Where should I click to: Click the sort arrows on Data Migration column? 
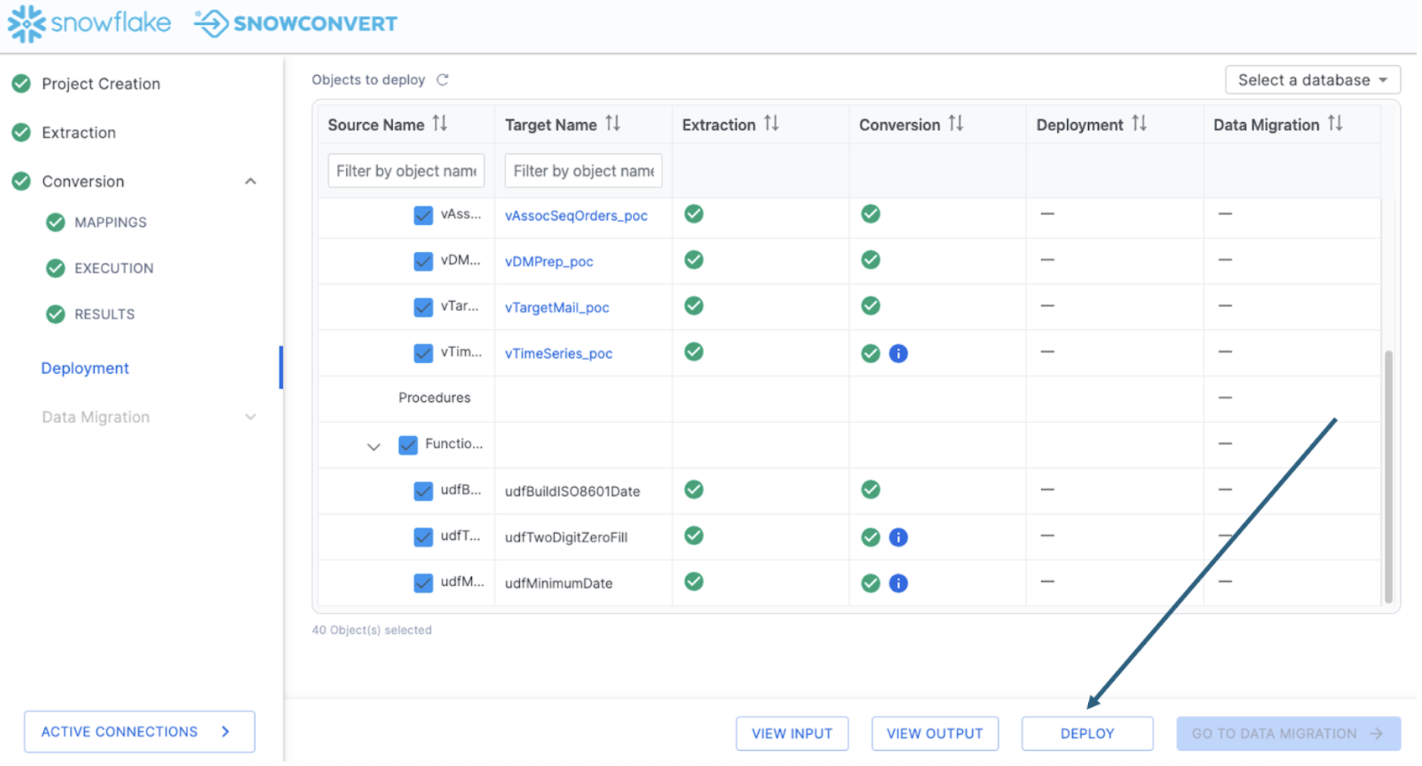tap(1337, 124)
